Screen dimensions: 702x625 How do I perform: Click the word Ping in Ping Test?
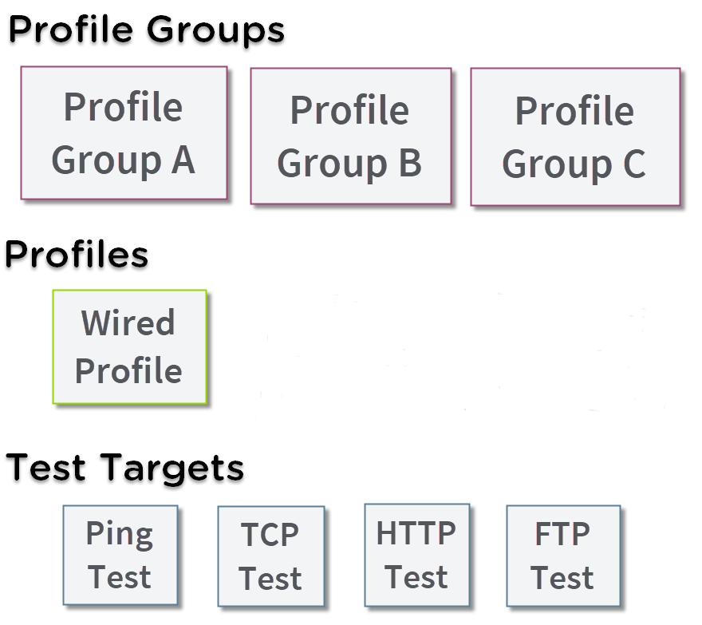pyautogui.click(x=120, y=534)
